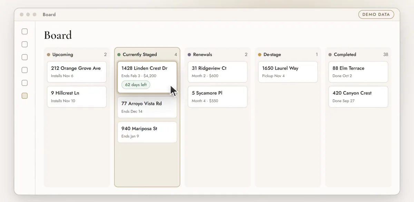Image resolution: width=414 pixels, height=202 pixels.
Task: Click the text Month 4 · $550
Action: point(205,101)
